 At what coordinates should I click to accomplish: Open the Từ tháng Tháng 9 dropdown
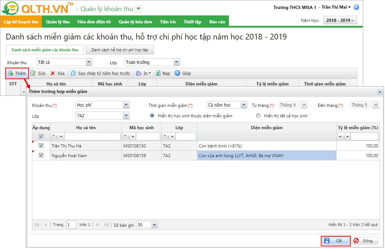304,105
